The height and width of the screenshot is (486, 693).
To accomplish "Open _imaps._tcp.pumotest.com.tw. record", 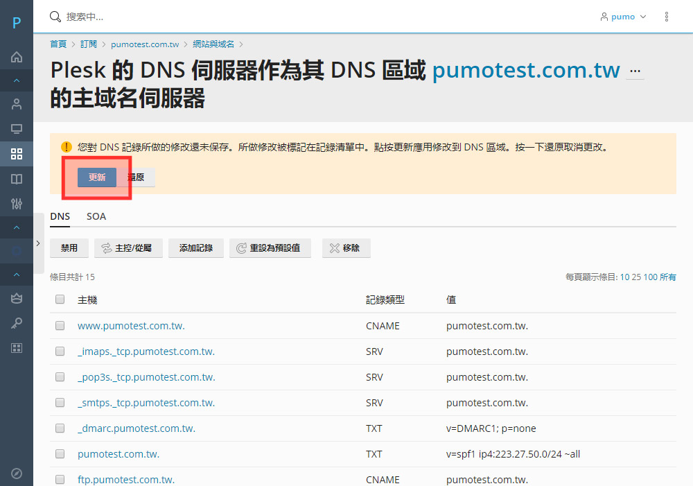I will [146, 352].
